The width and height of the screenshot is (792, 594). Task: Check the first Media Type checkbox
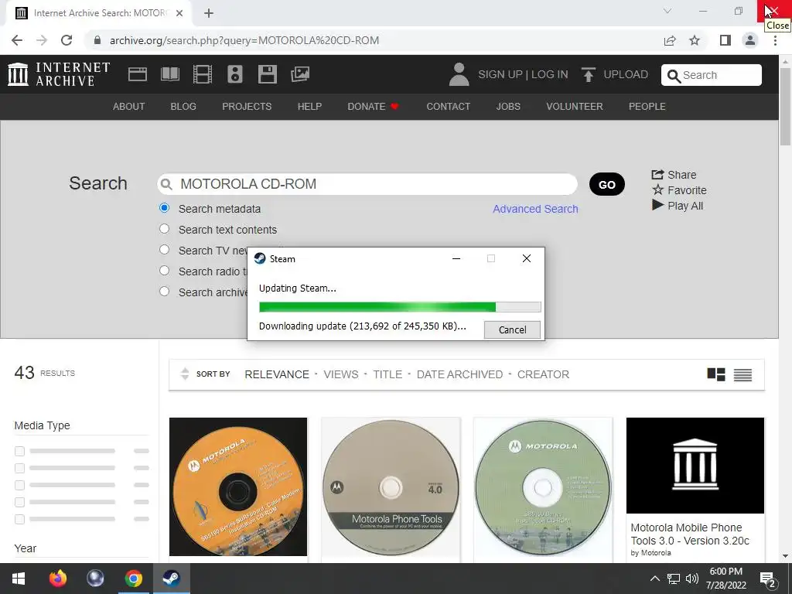tap(19, 451)
